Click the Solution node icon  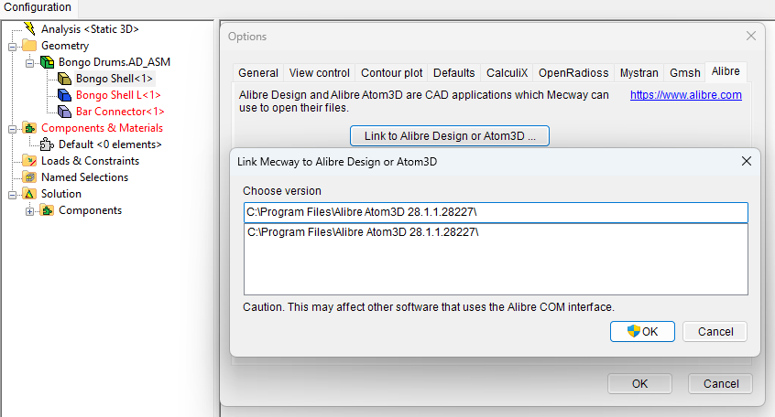tap(29, 194)
